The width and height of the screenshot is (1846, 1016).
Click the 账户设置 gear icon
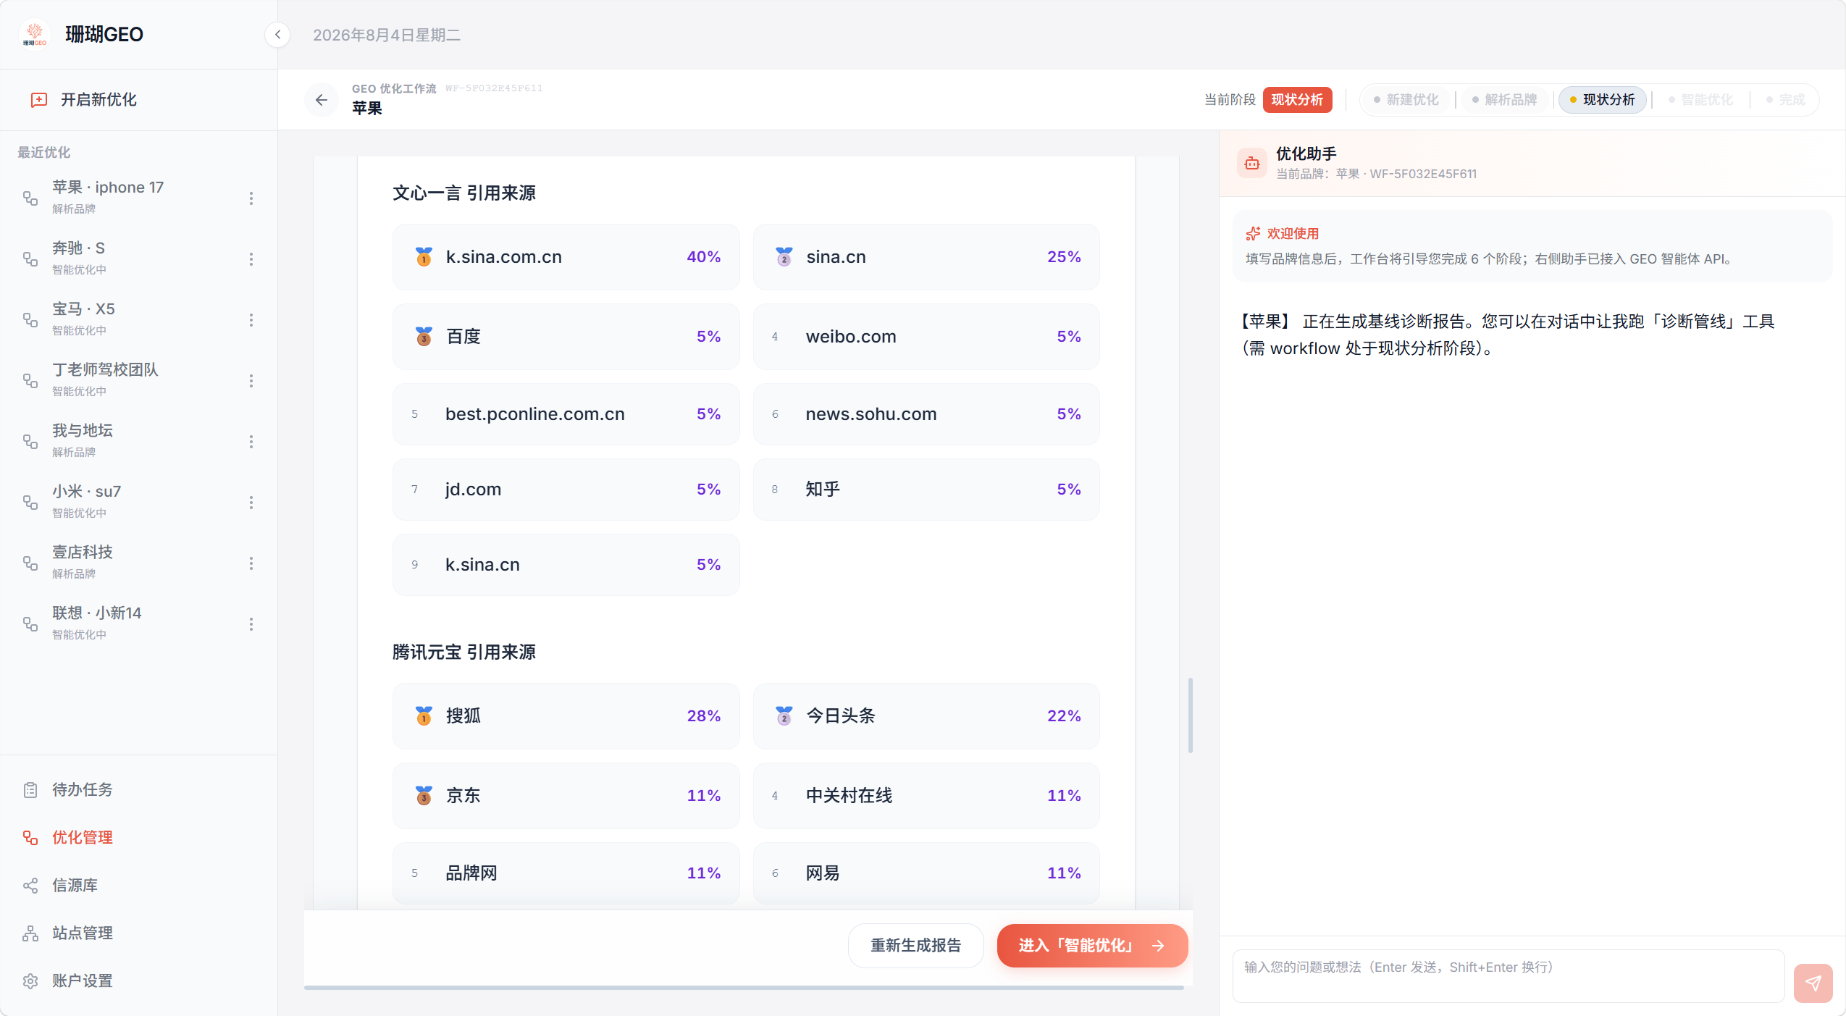pos(30,981)
